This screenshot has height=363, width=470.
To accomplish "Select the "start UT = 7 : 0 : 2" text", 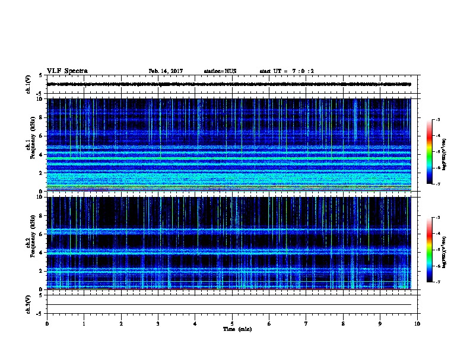I will [287, 71].
